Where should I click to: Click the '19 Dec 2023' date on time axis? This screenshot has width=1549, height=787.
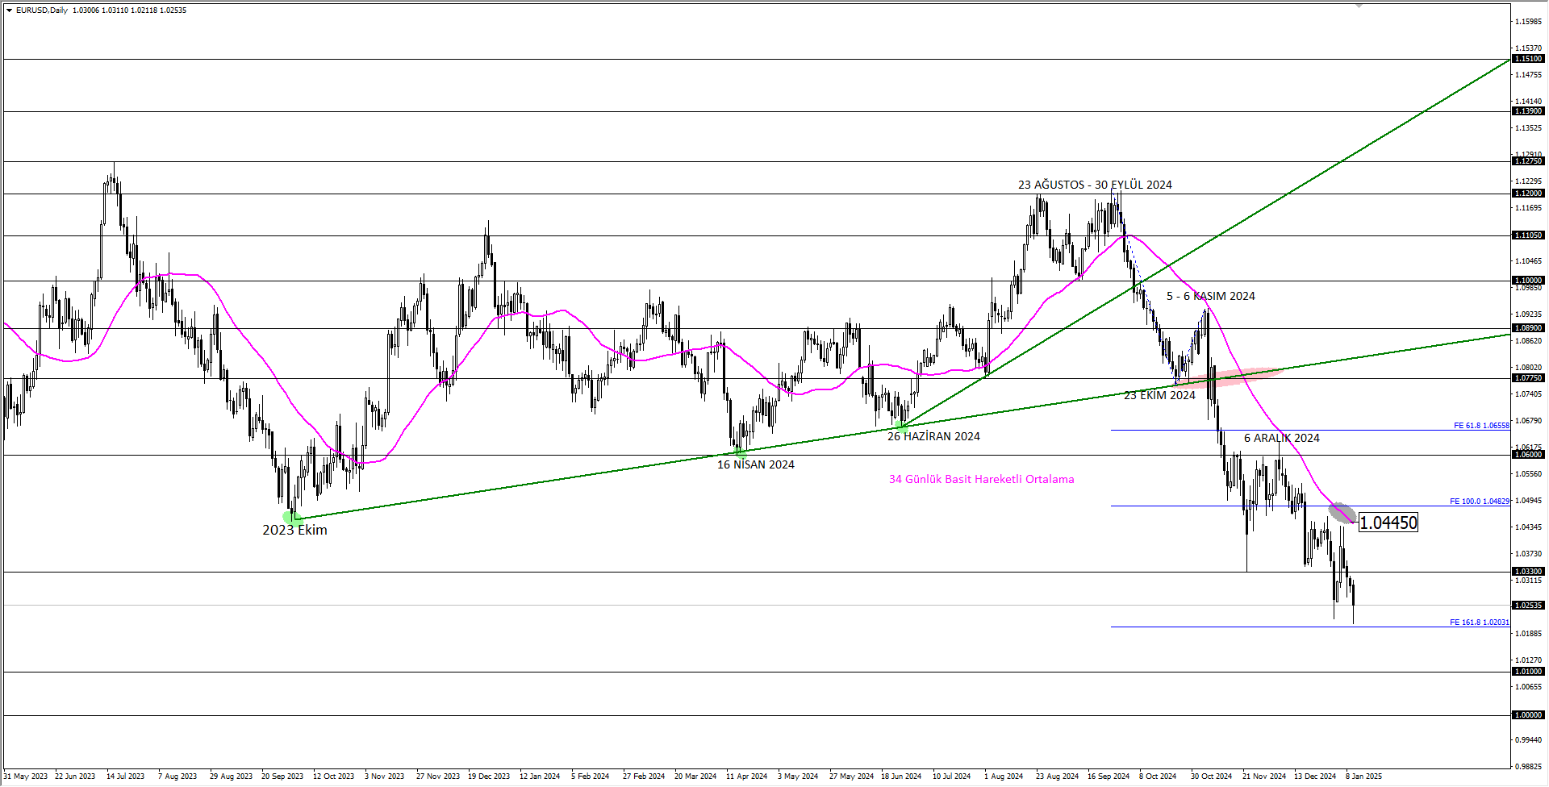(x=489, y=777)
